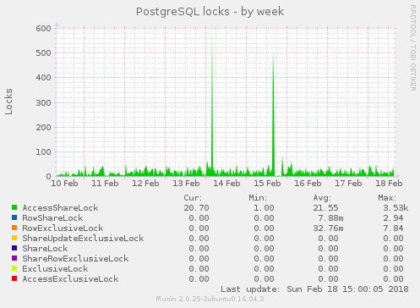Click the 18 Feb x-axis label
Screen dimensions: 420x308
pyautogui.click(x=389, y=184)
